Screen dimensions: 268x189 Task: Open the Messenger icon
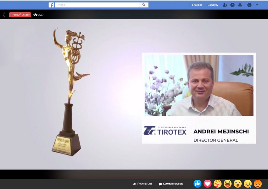[232, 5]
